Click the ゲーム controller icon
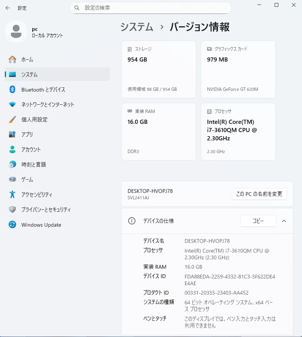This screenshot has height=337, width=302. point(12,179)
